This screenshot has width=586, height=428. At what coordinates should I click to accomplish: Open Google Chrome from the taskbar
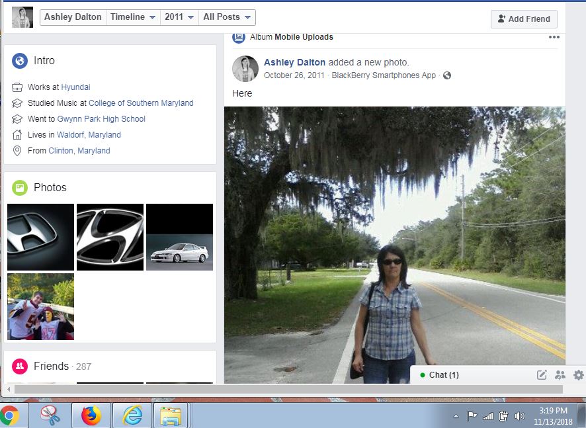pyautogui.click(x=11, y=415)
